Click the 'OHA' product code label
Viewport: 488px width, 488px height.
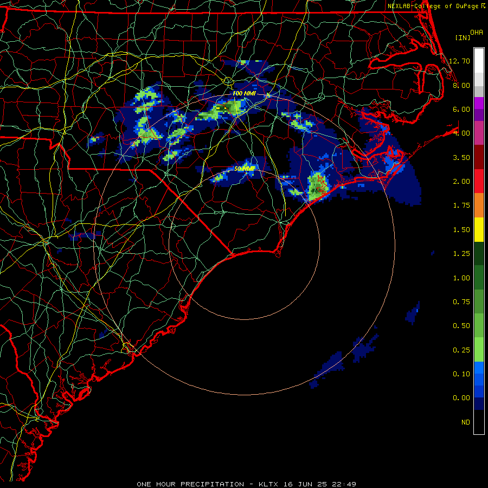click(477, 33)
